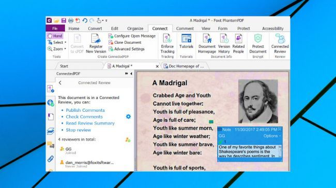Open Advanced Settings in Create ConnectedPDF
Viewport: 336px width, 188px height.
127,49
